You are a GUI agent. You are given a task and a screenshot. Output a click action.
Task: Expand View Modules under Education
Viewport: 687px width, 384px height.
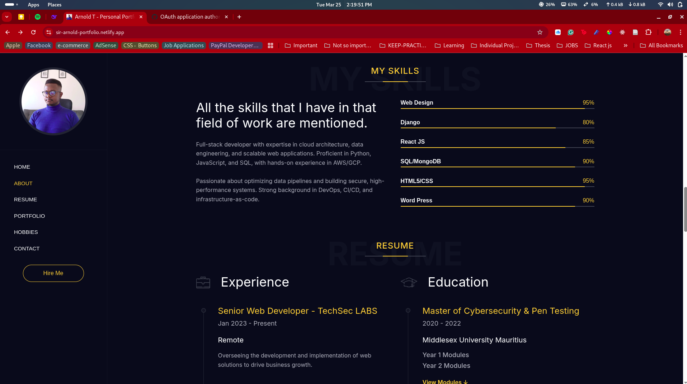pyautogui.click(x=445, y=381)
